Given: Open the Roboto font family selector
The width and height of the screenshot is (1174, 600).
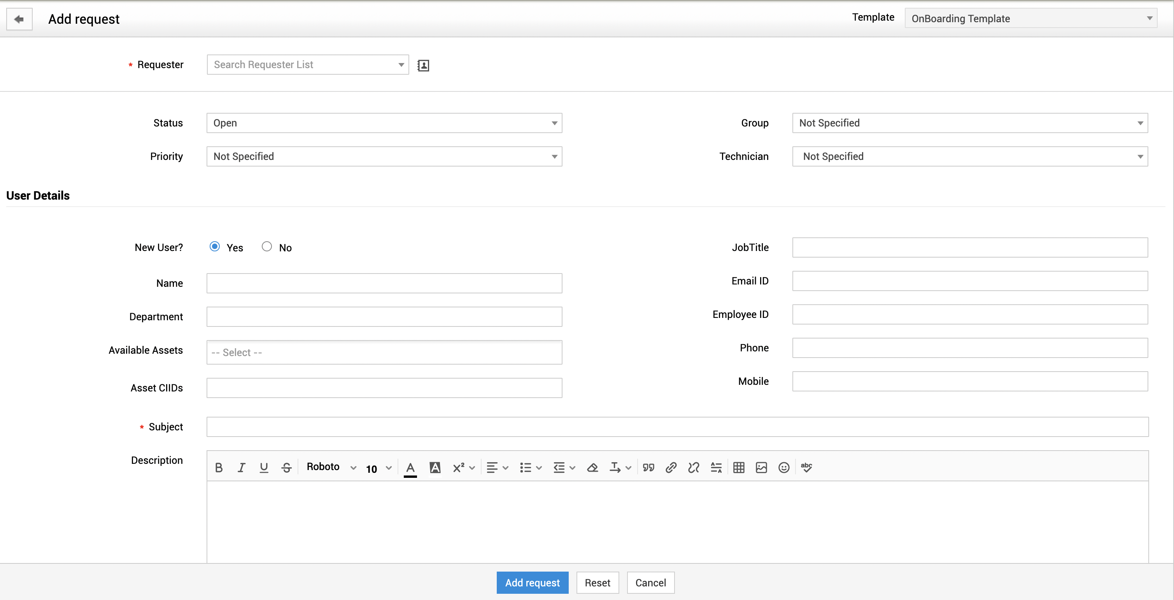Looking at the screenshot, I should point(331,467).
